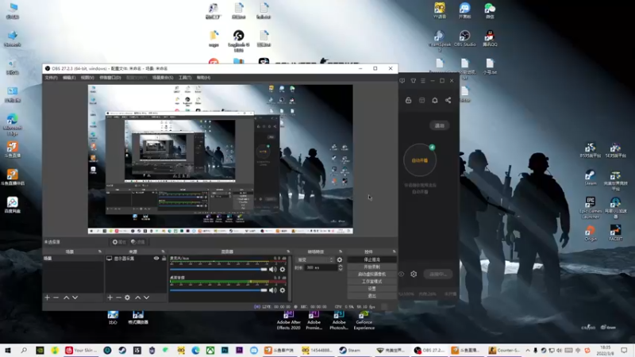This screenshot has width=635, height=357.
Task: Remove the selected scene with minus icon
Action: (x=56, y=297)
